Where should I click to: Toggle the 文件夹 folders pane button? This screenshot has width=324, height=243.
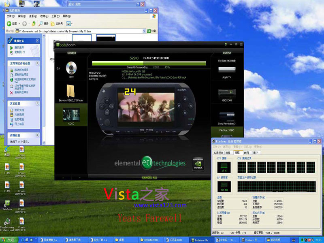[57, 24]
